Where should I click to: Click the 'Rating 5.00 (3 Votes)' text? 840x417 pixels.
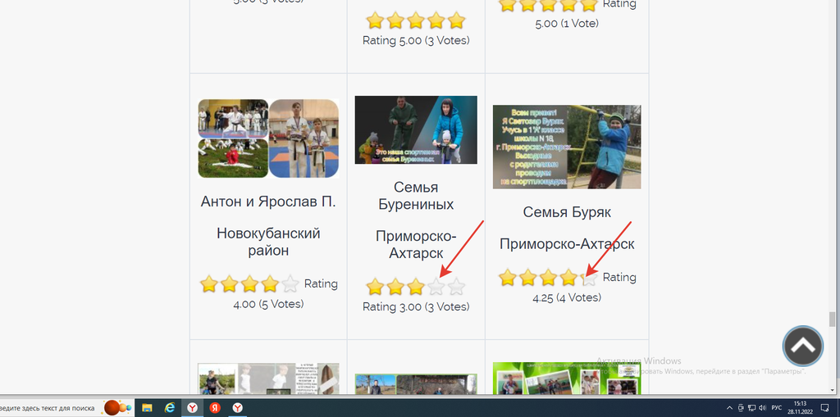point(416,41)
